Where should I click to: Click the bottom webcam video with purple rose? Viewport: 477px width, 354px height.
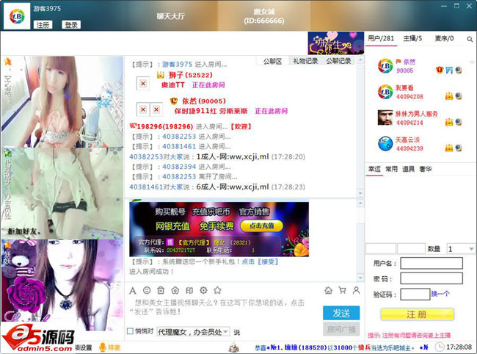point(62,285)
